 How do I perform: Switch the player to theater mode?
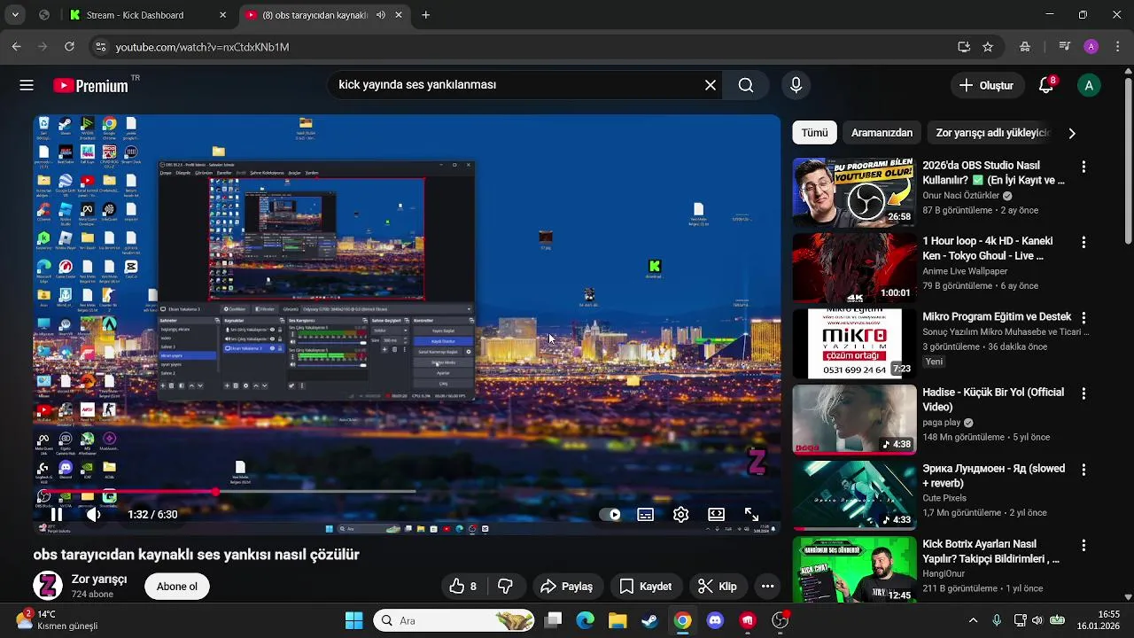pyautogui.click(x=716, y=514)
